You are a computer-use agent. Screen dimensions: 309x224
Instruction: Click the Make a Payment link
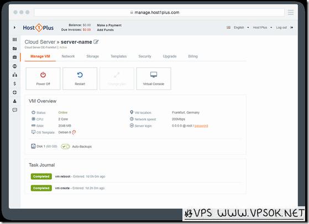109,25
